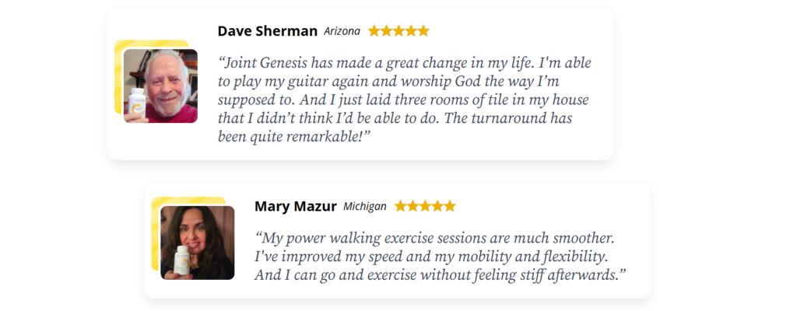The image size is (797, 311).
Task: Click the Dave Sherman reviewer name
Action: coord(267,31)
